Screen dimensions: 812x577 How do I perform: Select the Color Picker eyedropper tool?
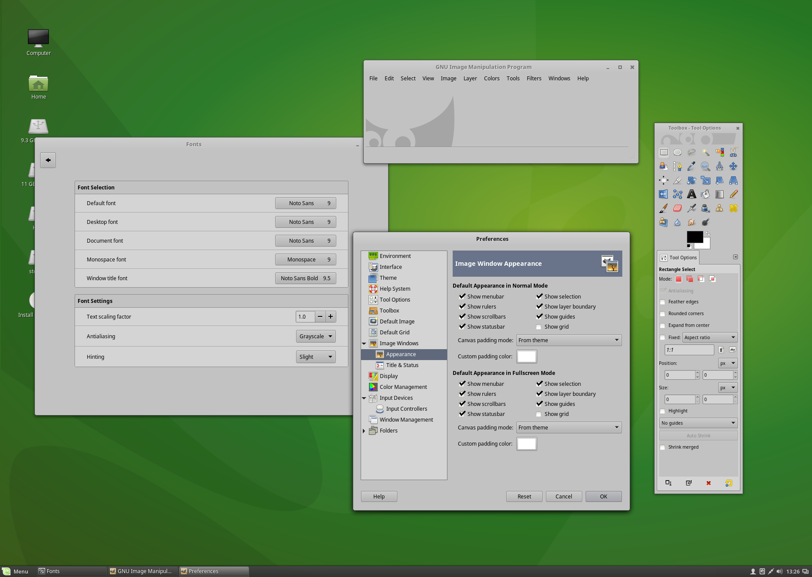(692, 166)
